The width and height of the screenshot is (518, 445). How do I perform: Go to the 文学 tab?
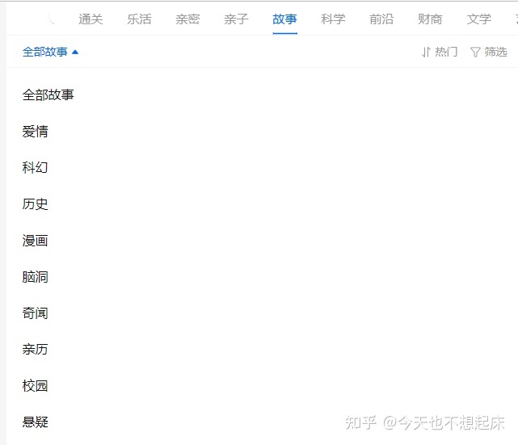478,19
